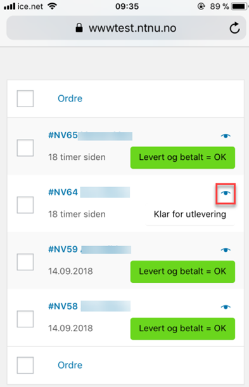Tap the battery icon in status bar
This screenshot has width=249, height=387.
239,6
